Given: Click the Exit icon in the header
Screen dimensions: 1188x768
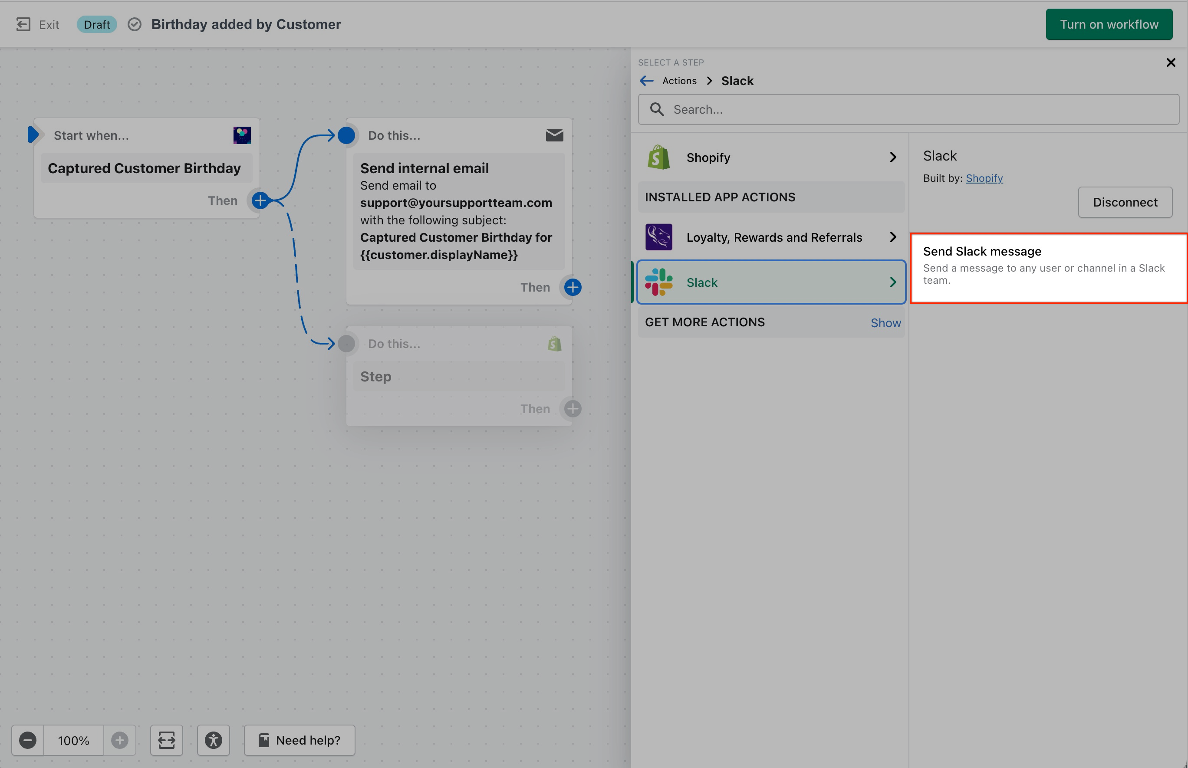Looking at the screenshot, I should tap(23, 24).
